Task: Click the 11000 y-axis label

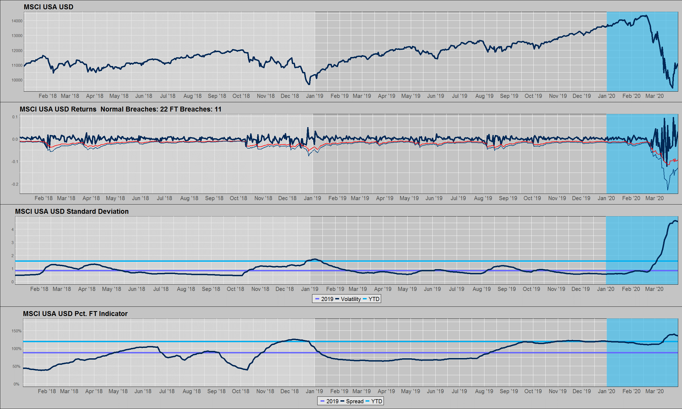Action: [x=17, y=65]
